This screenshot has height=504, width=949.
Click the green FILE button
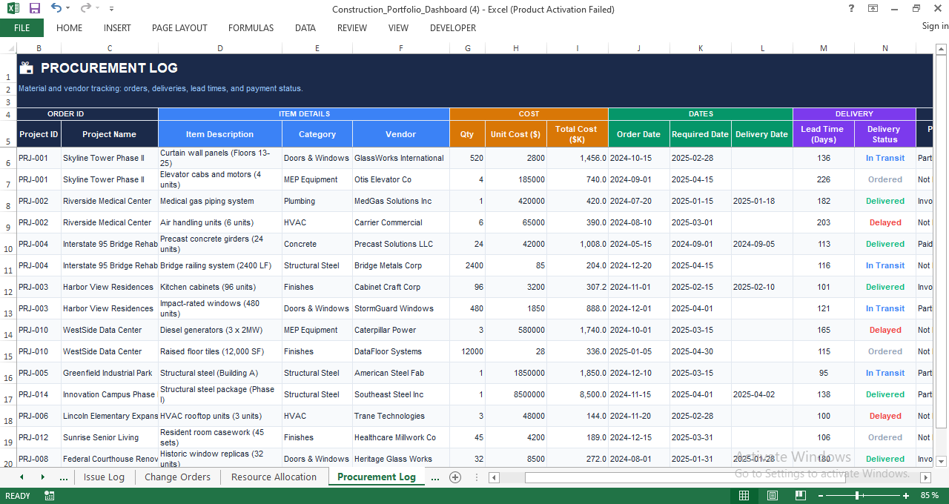(22, 28)
